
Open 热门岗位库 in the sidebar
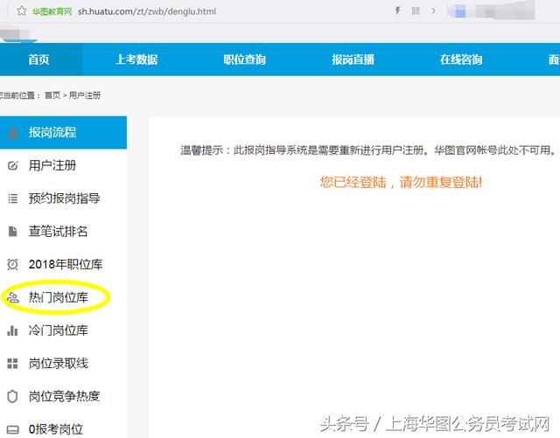pyautogui.click(x=59, y=297)
